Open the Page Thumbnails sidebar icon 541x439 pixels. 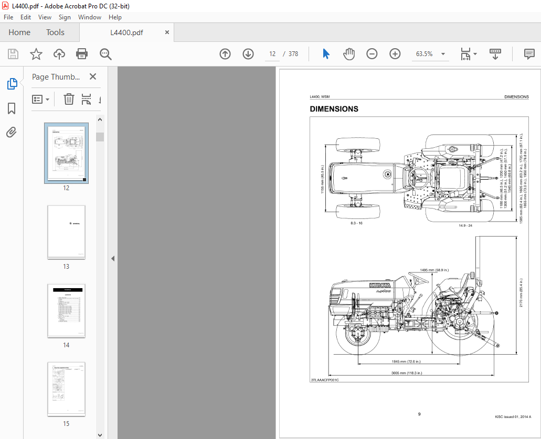12,84
